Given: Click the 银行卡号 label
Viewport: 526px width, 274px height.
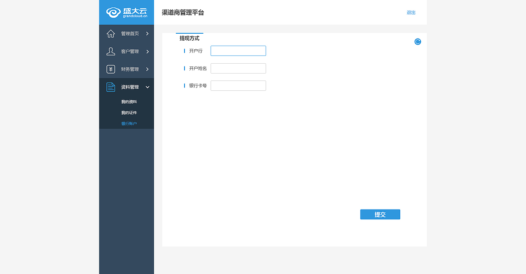Looking at the screenshot, I should pyautogui.click(x=198, y=86).
